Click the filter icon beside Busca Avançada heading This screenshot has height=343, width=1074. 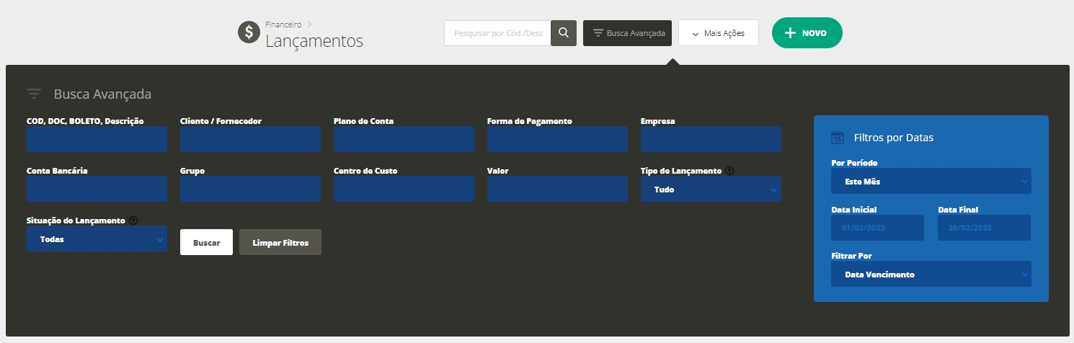tap(34, 94)
